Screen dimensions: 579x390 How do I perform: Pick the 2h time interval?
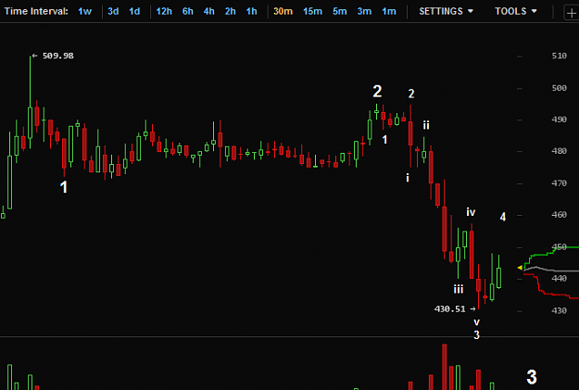(231, 11)
